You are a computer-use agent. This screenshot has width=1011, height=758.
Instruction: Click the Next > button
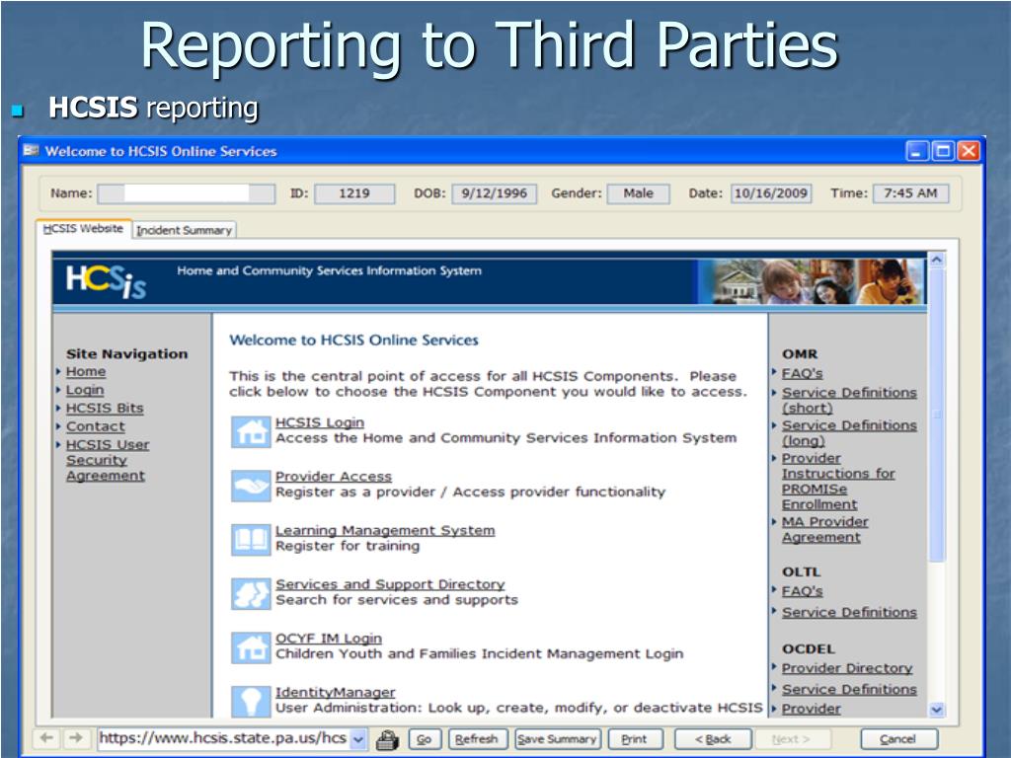pyautogui.click(x=791, y=739)
